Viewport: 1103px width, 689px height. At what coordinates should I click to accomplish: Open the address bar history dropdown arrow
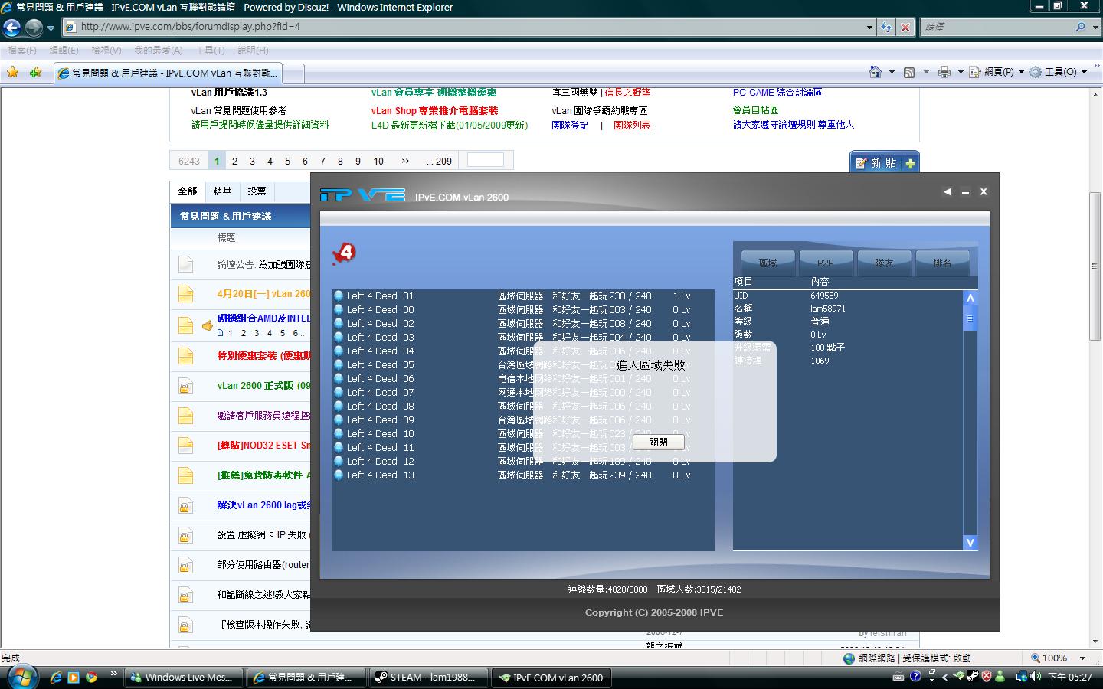point(869,28)
